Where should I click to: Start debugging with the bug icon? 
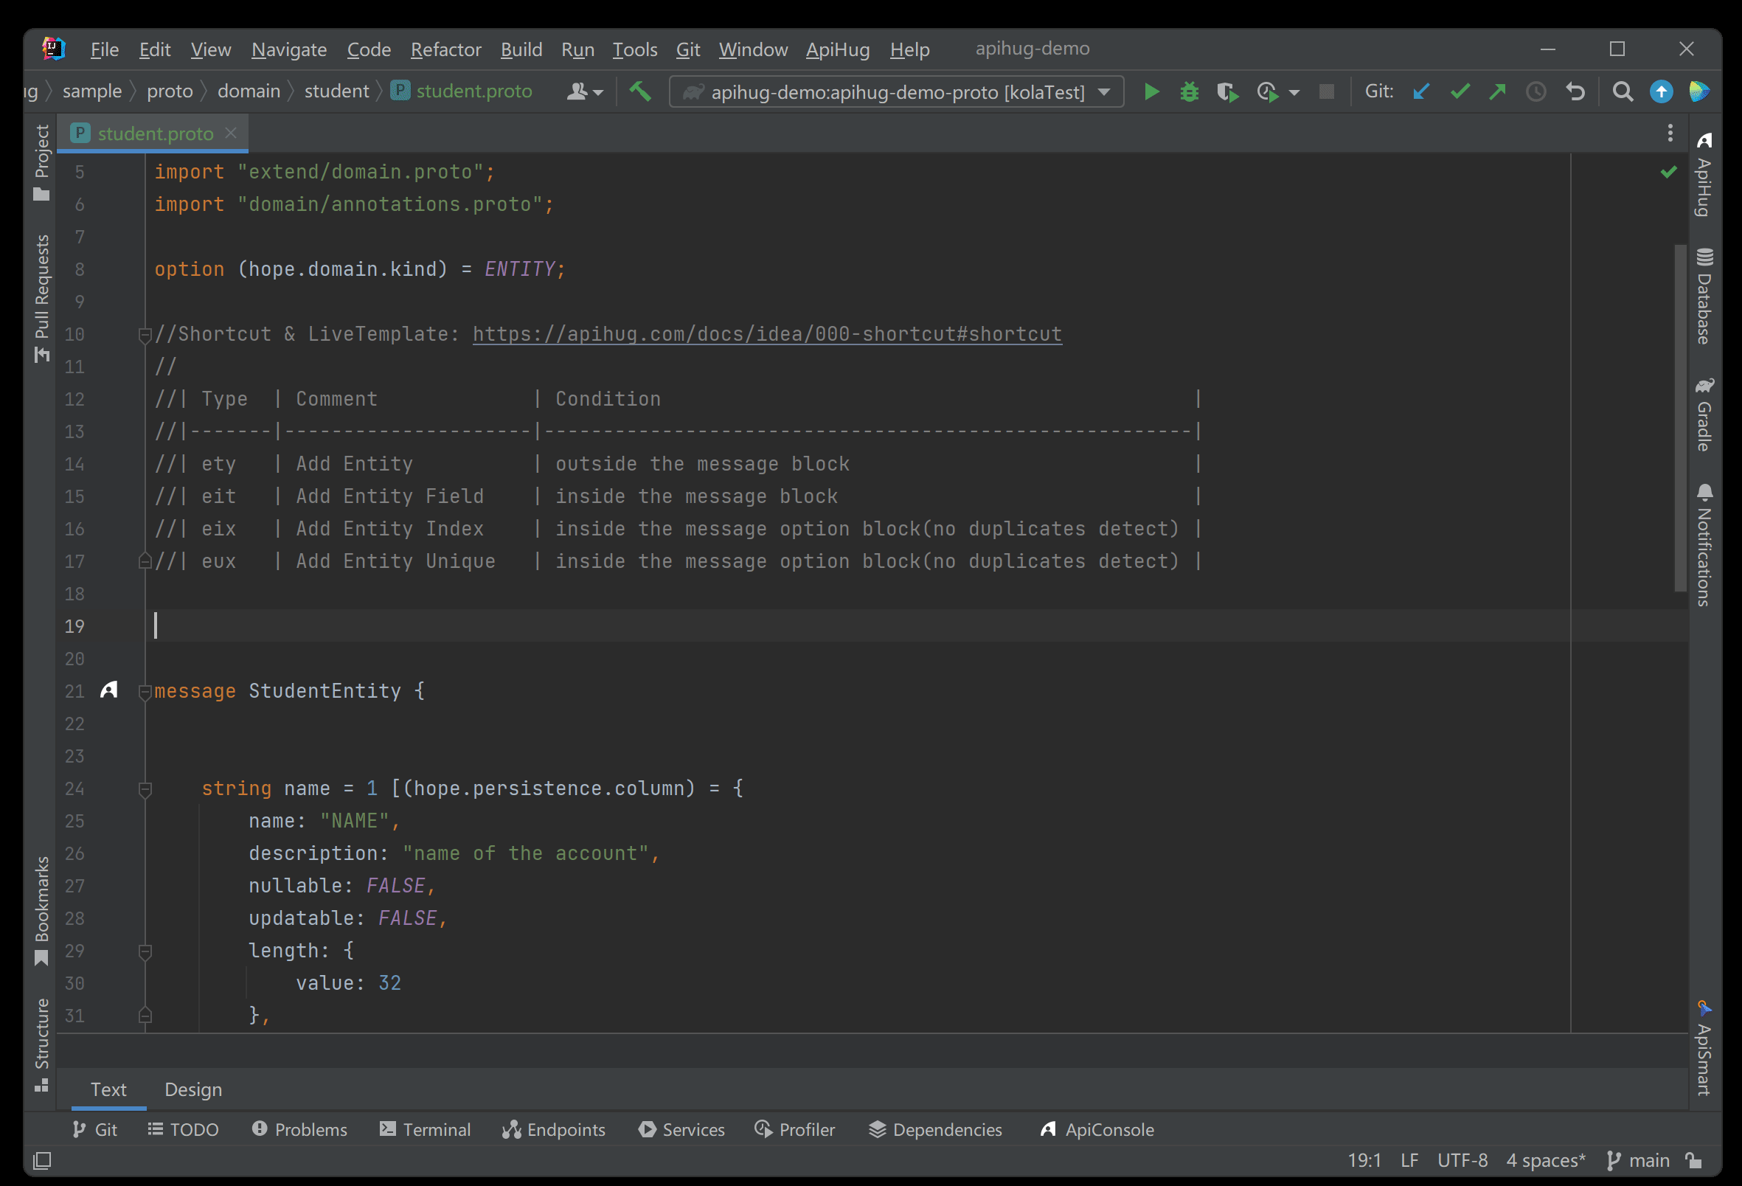click(x=1190, y=91)
